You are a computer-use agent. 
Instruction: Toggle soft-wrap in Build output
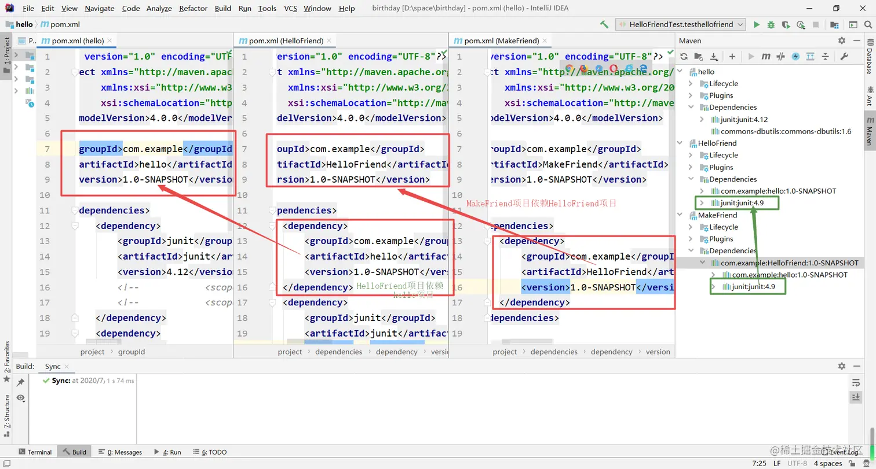point(856,383)
